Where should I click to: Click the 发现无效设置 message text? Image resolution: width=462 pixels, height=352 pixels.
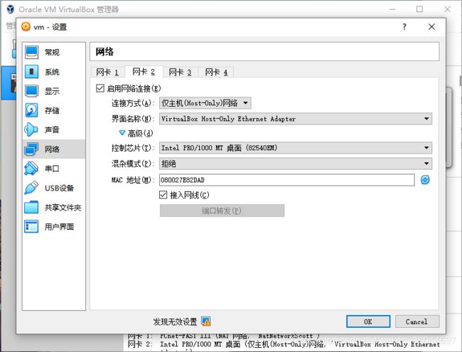pos(175,321)
